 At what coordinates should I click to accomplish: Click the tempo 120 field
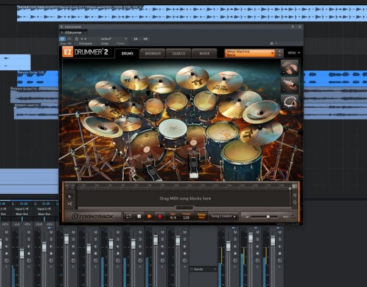click(x=186, y=217)
